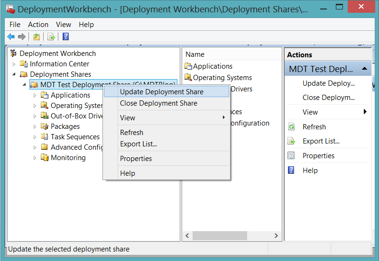Click the Forward arrow toolbar icon

point(22,36)
